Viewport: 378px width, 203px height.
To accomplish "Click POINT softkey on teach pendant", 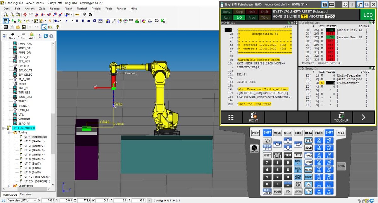I will point(253,117).
